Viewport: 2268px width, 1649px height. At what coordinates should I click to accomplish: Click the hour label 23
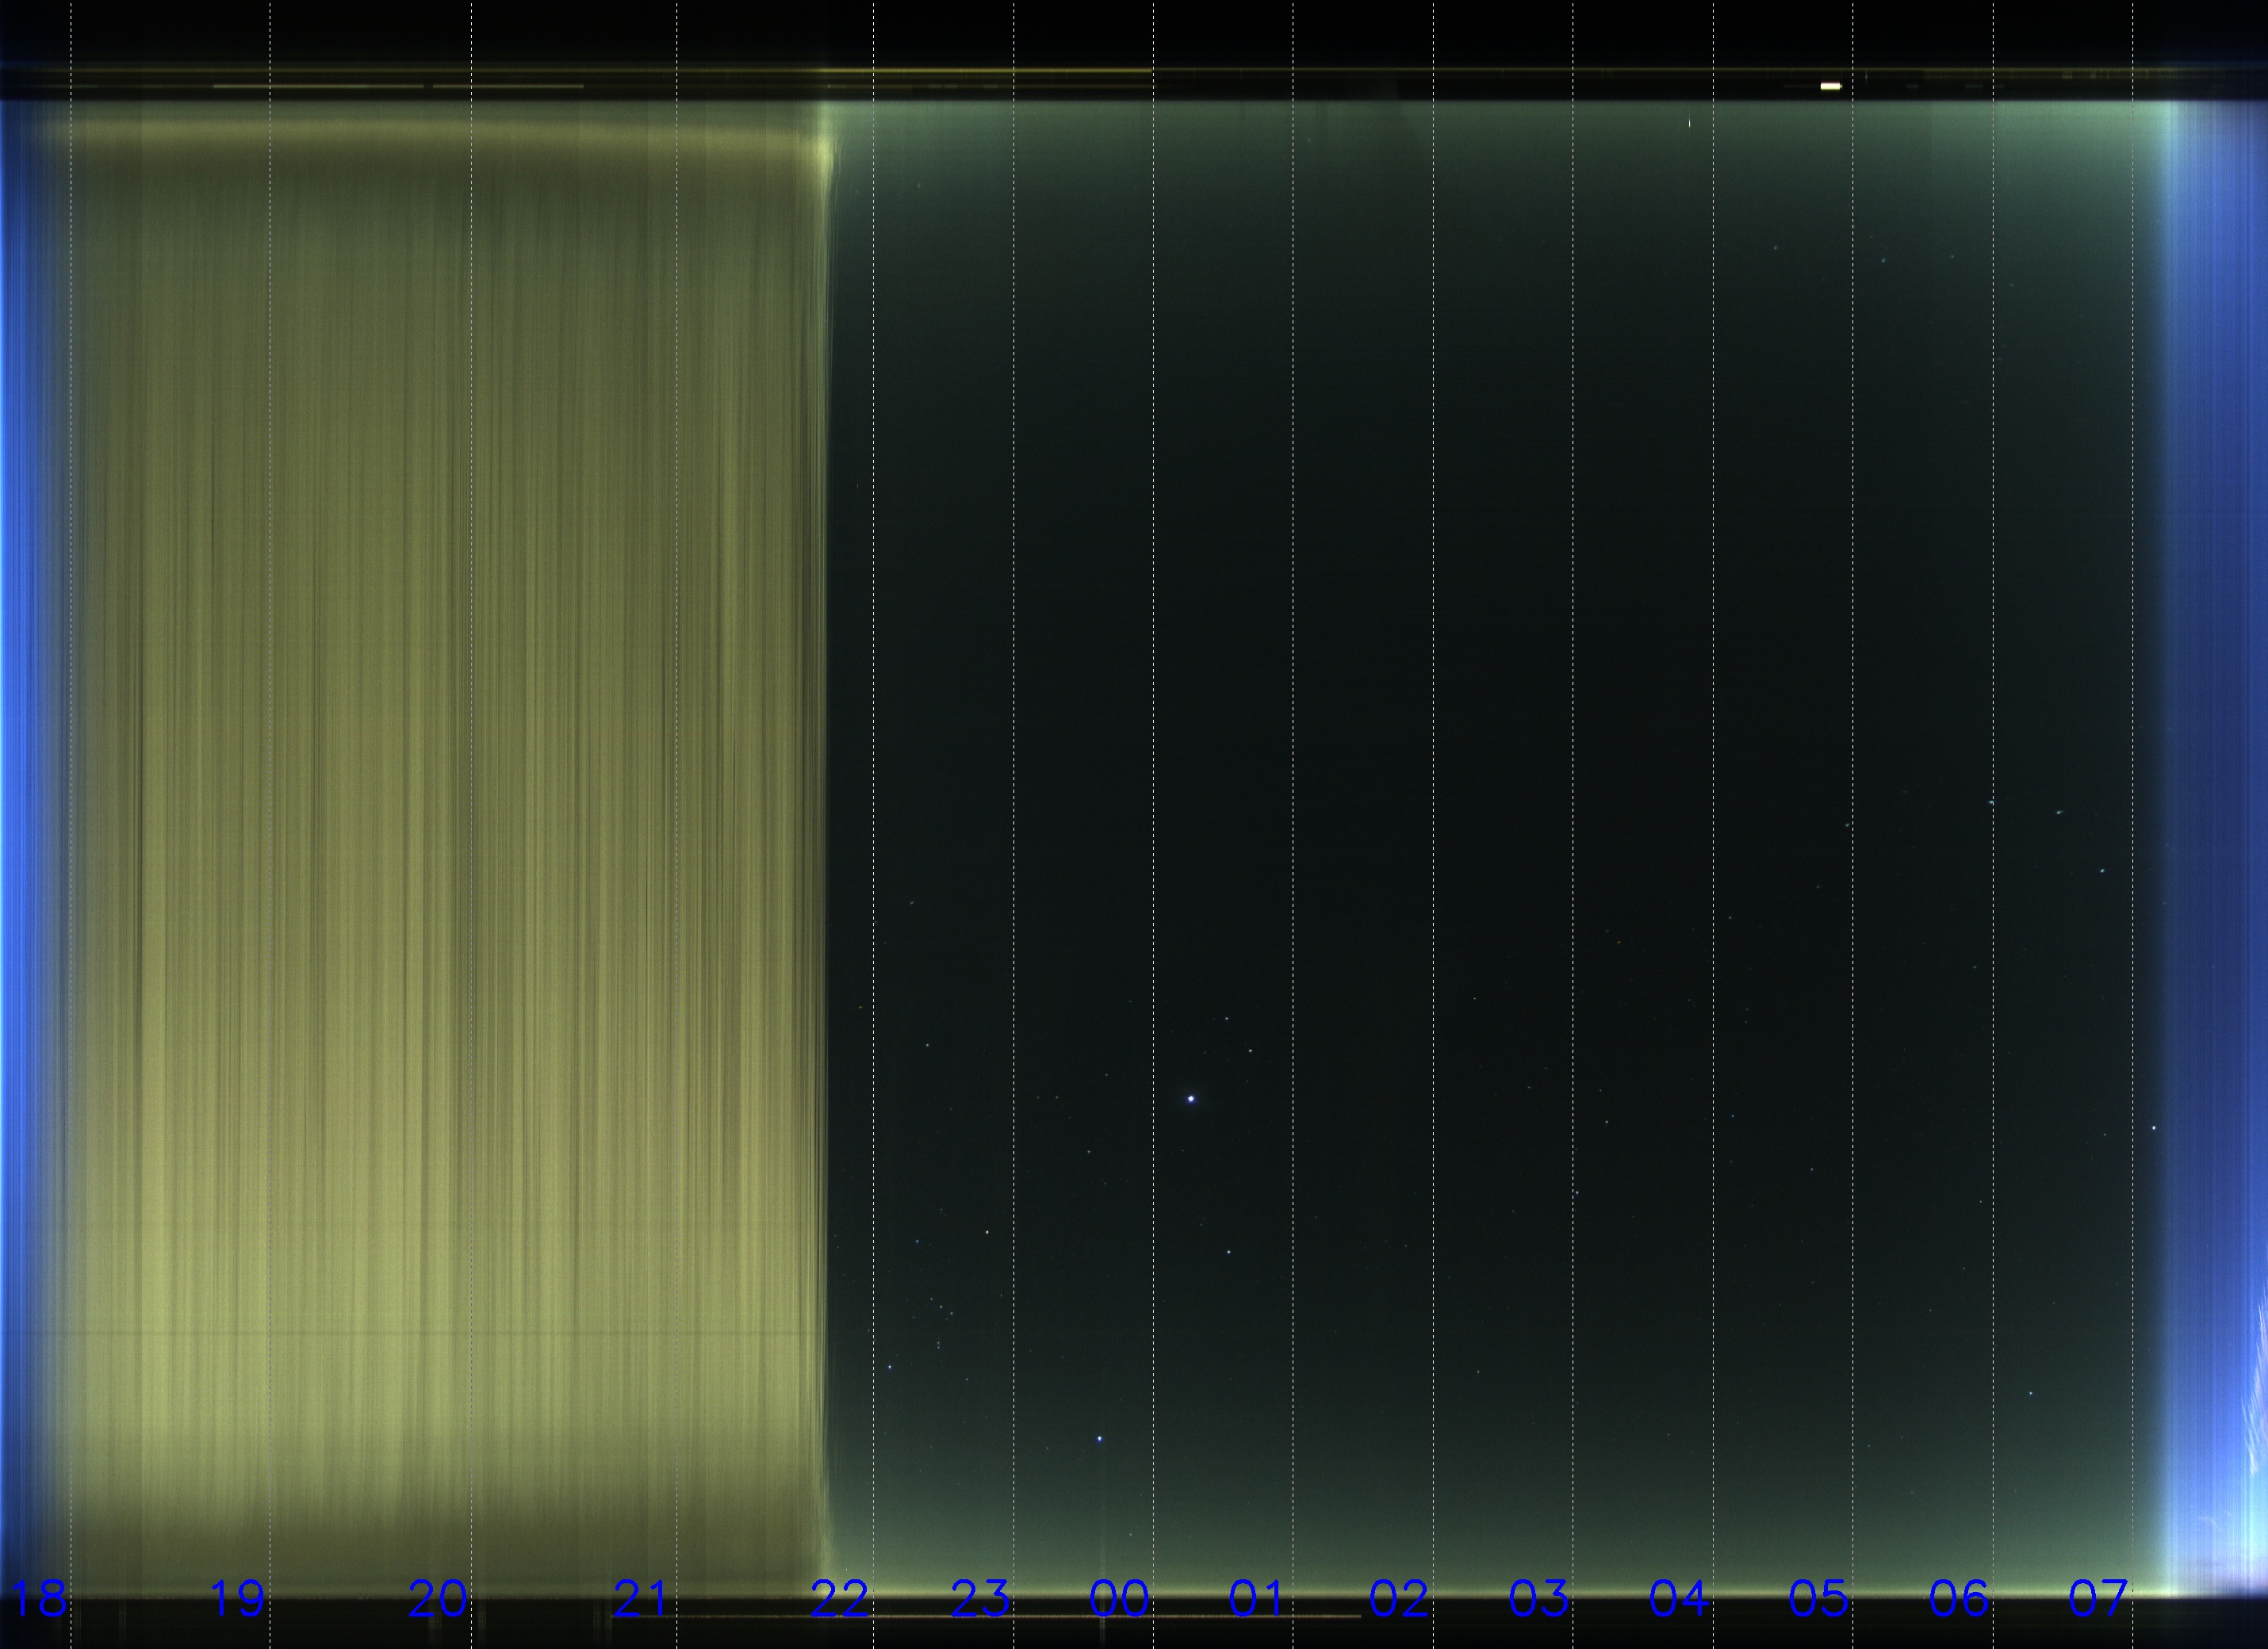979,1598
